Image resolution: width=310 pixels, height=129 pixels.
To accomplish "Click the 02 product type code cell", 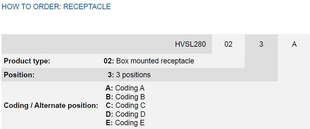I will pyautogui.click(x=228, y=44).
